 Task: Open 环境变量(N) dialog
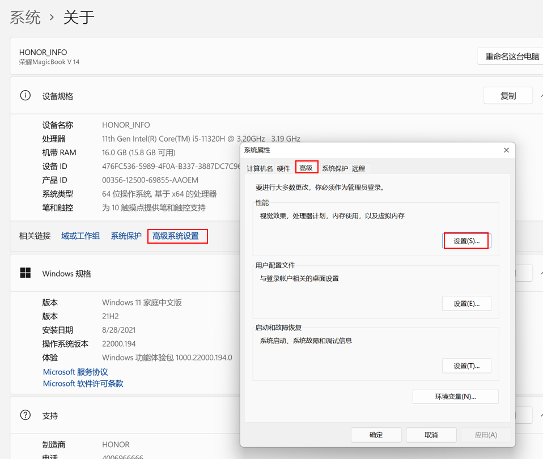(455, 396)
